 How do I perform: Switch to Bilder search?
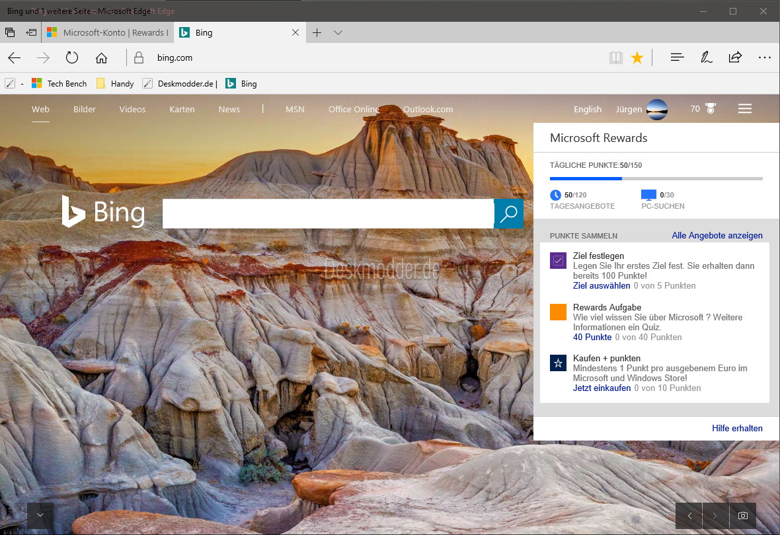(x=85, y=110)
